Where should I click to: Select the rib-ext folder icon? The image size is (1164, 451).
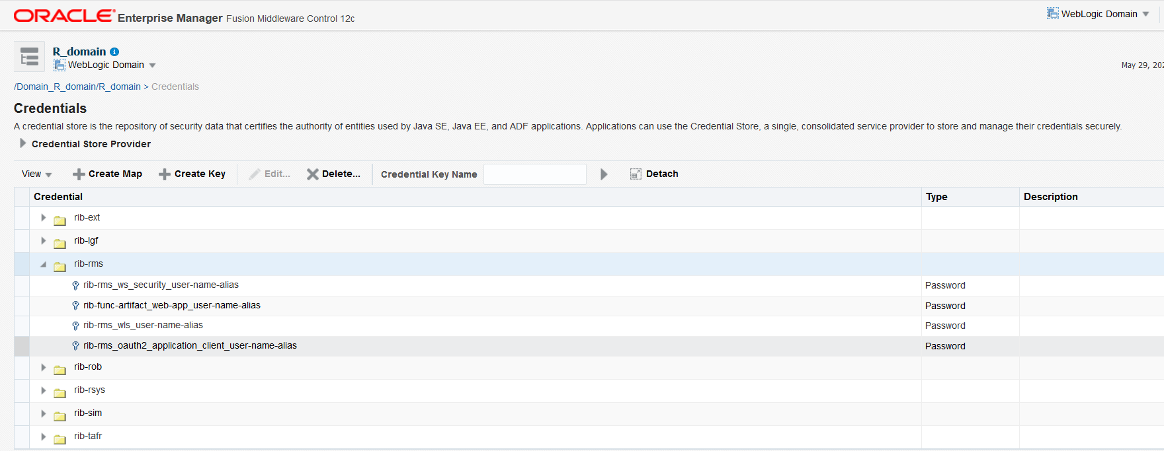pyautogui.click(x=60, y=220)
